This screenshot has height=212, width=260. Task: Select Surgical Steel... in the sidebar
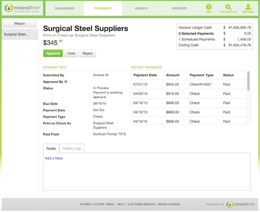pyautogui.click(x=20, y=34)
